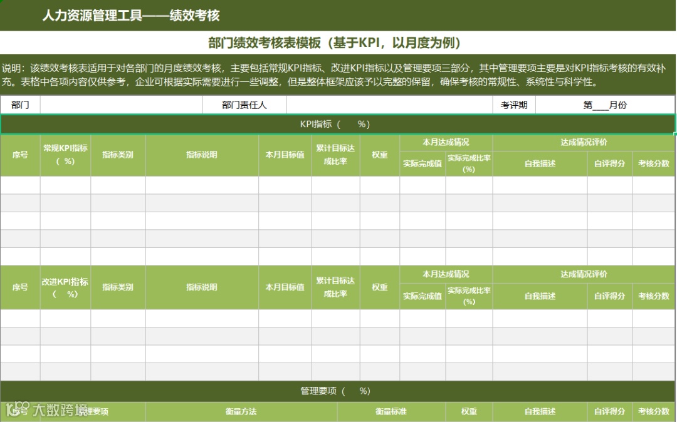Select '本月达成情况' in the 常规KPI table
This screenshot has width=677, height=422.
click(x=446, y=142)
